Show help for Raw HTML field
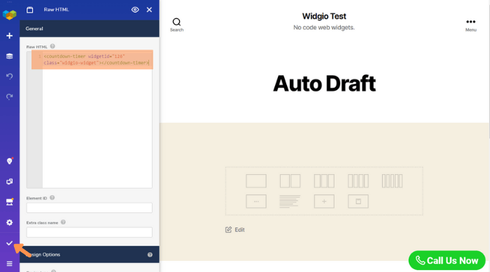Viewport: 490px width, 272px height. tap(52, 46)
